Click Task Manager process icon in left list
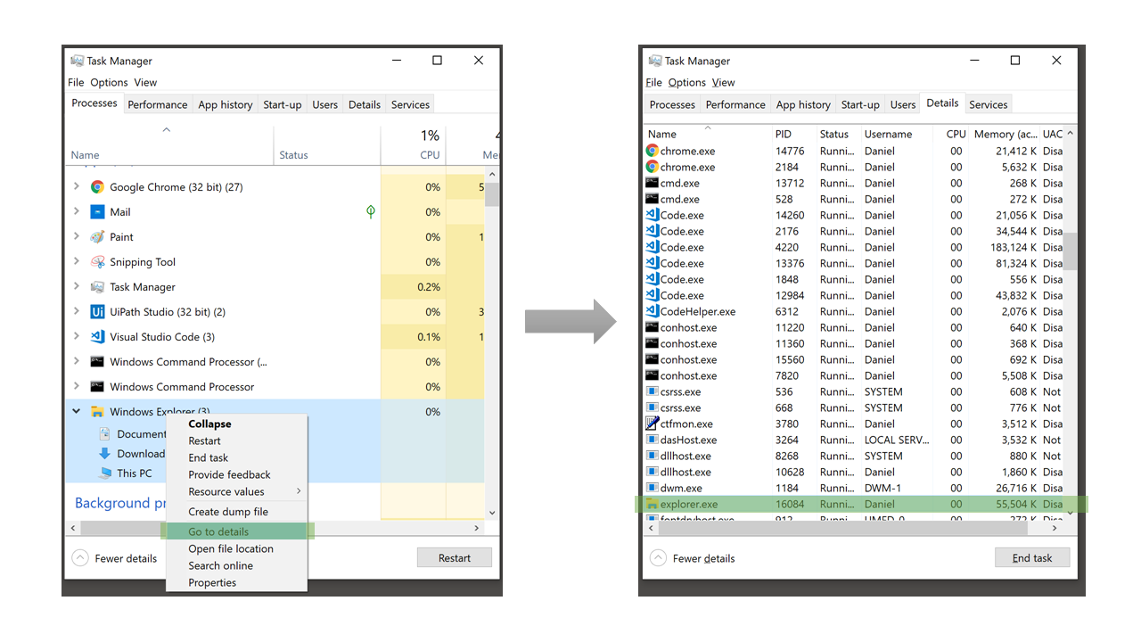The image size is (1141, 642). 97,287
